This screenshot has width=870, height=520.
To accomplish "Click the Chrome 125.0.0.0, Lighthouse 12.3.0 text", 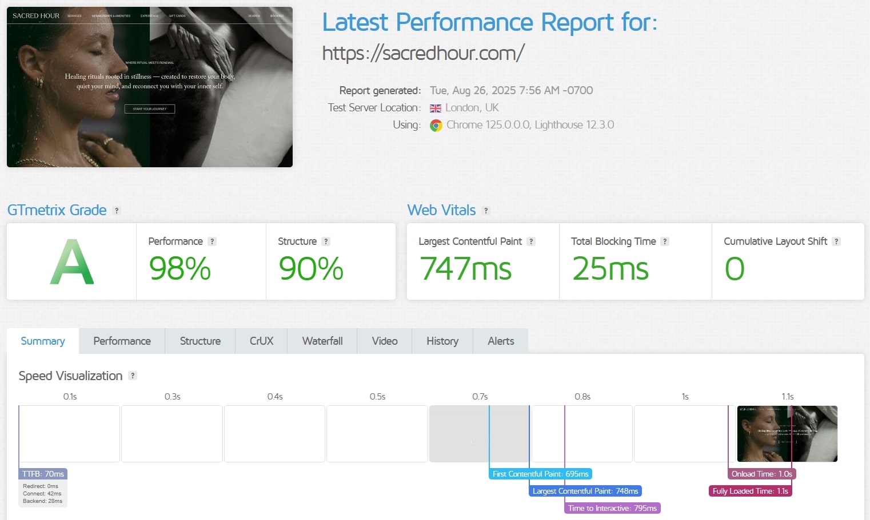I will [530, 125].
